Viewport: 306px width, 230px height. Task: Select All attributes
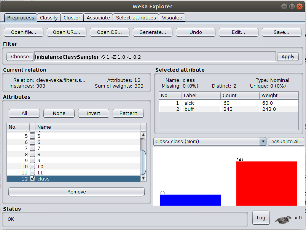pyautogui.click(x=24, y=113)
